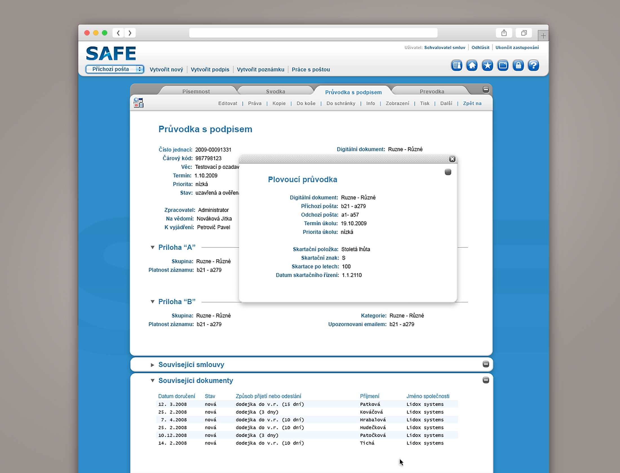Sort by Příjmení column header
The width and height of the screenshot is (620, 473).
369,396
